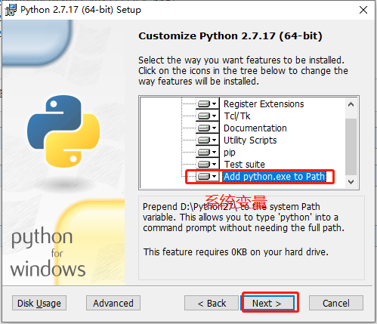Image resolution: width=377 pixels, height=324 pixels.
Task: Click the pip feature drive icon
Action: click(204, 152)
